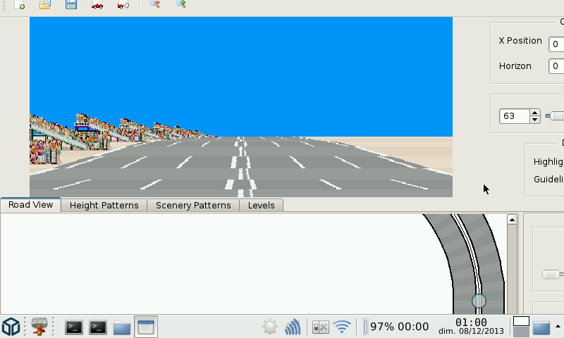Click the X Position input field
Image resolution: width=564 pixels, height=338 pixels.
[556, 44]
